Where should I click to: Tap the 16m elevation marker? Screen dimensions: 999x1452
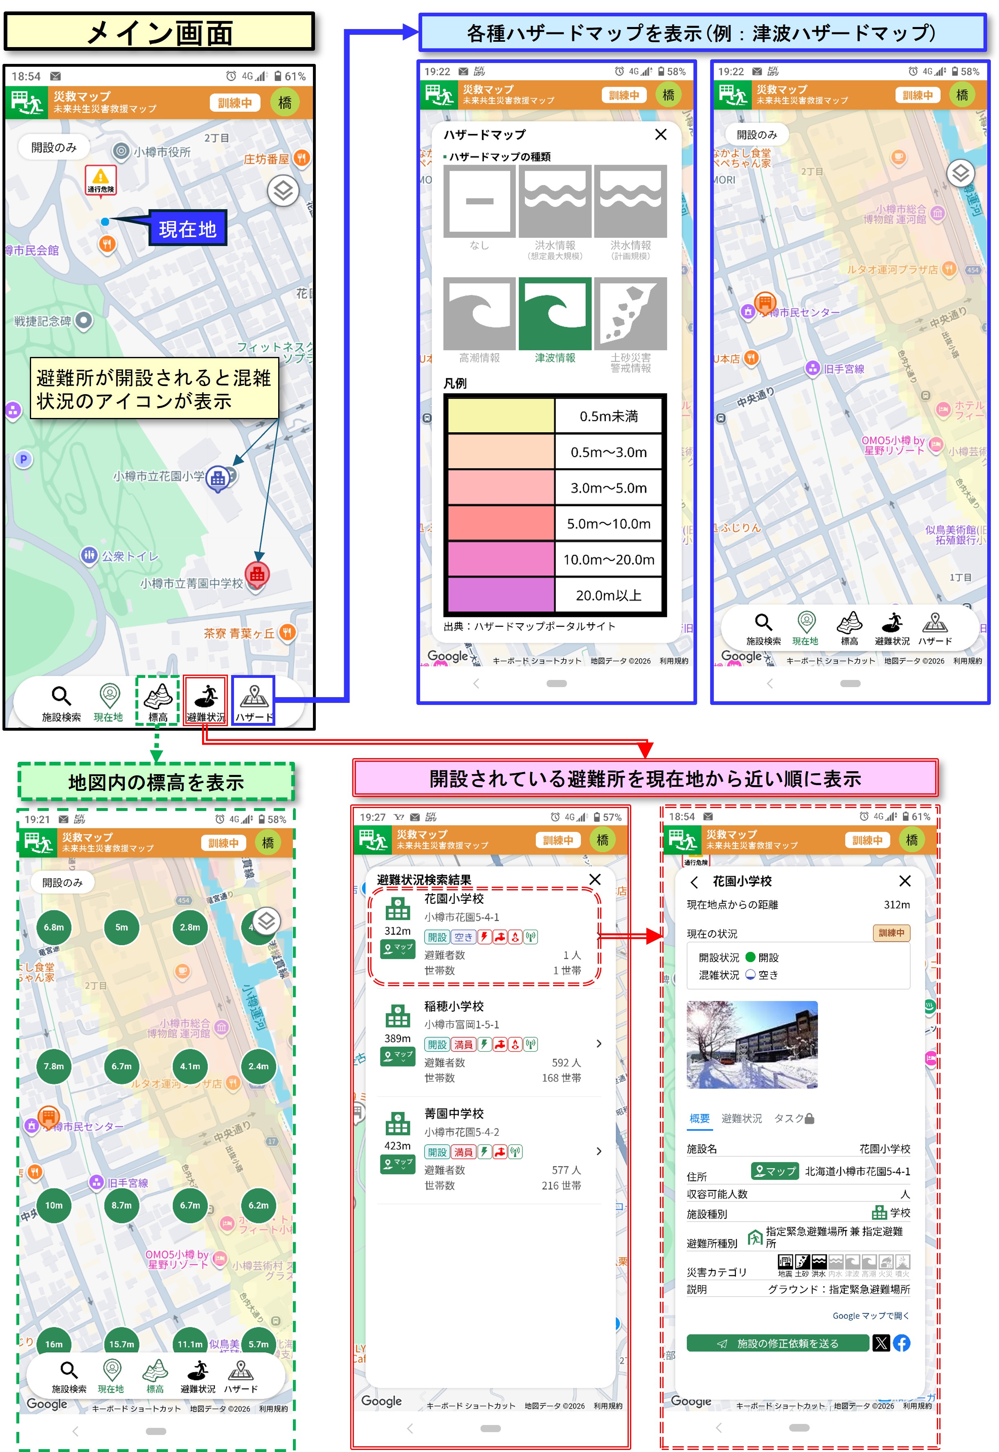pos(54,1343)
